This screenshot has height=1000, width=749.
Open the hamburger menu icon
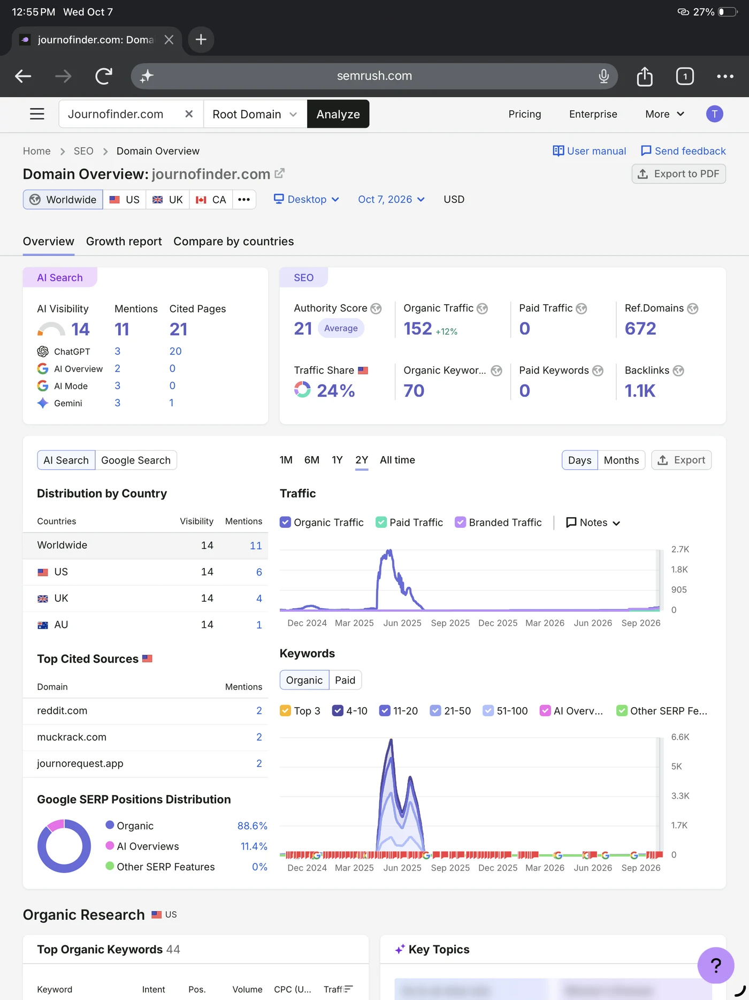coord(37,114)
